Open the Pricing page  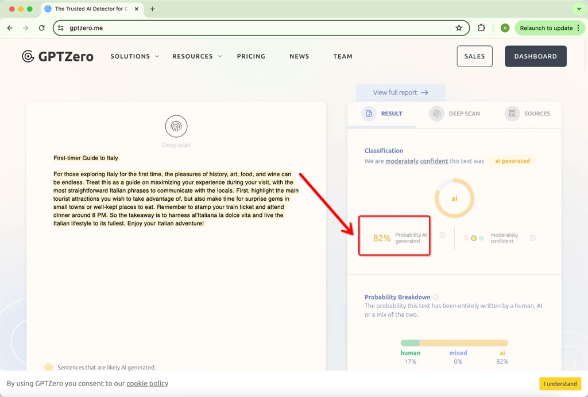coord(251,56)
